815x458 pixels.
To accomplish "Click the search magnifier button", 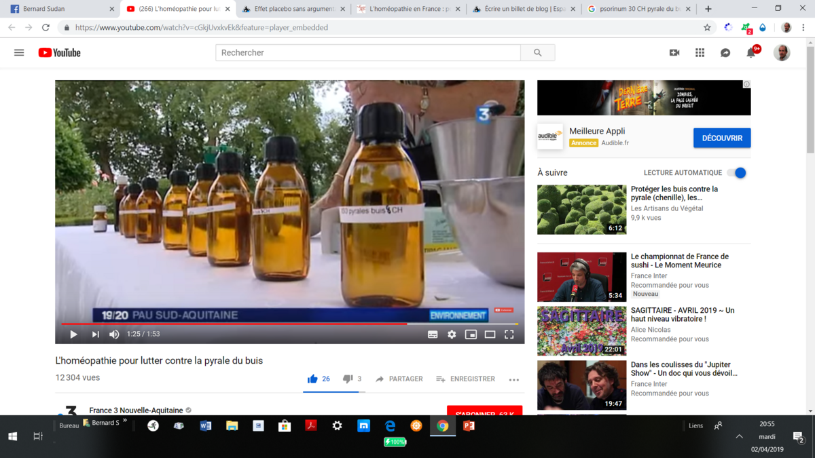I will tap(537, 52).
